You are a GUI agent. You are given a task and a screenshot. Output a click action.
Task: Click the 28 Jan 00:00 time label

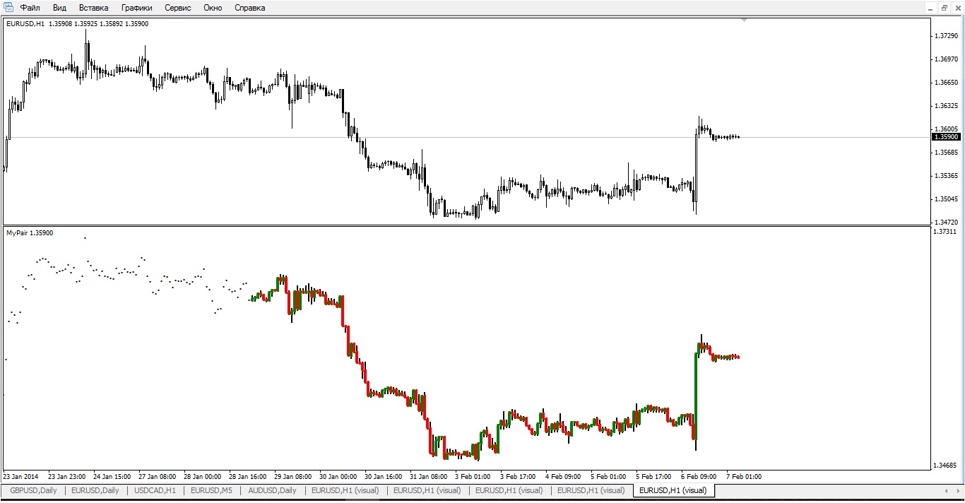point(203,477)
